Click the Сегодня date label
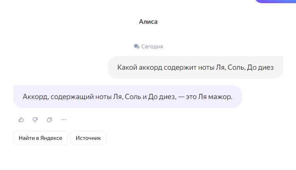The image size is (296, 170). (152, 46)
